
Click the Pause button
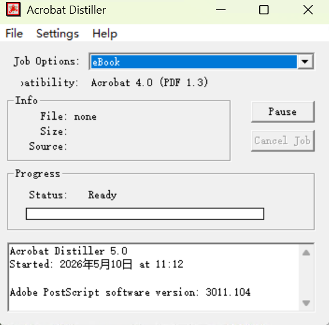[283, 112]
